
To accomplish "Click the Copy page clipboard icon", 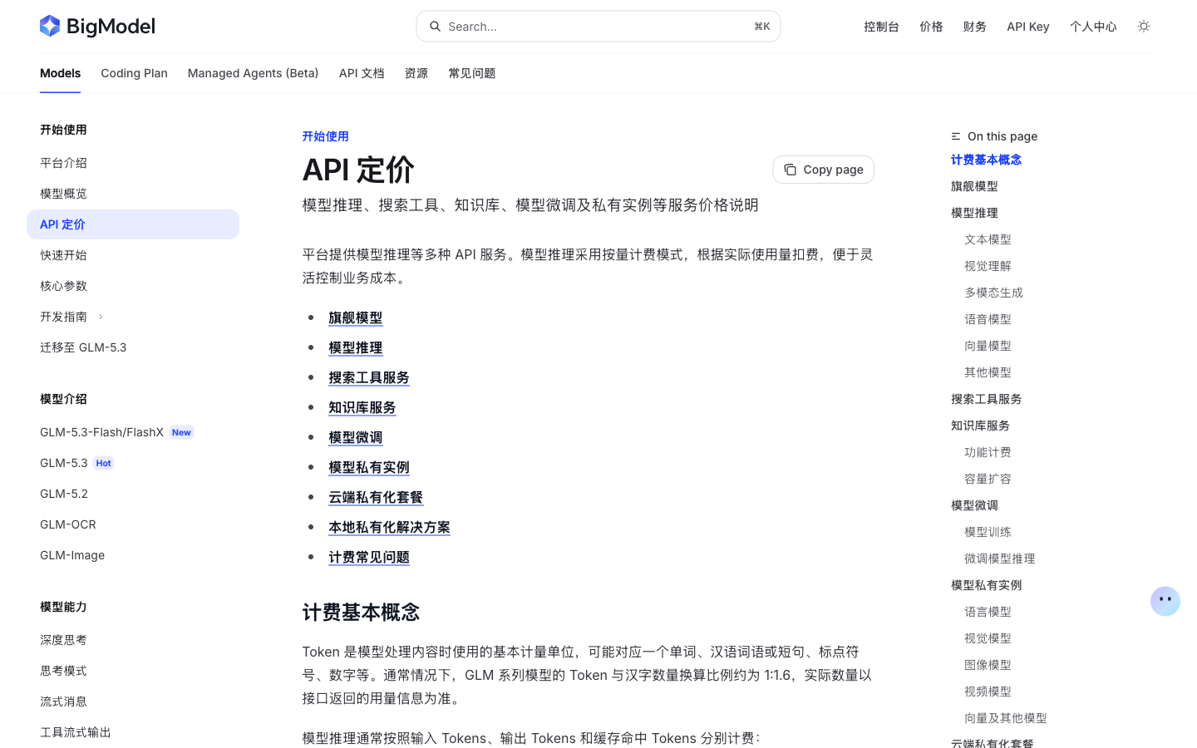I will click(790, 170).
